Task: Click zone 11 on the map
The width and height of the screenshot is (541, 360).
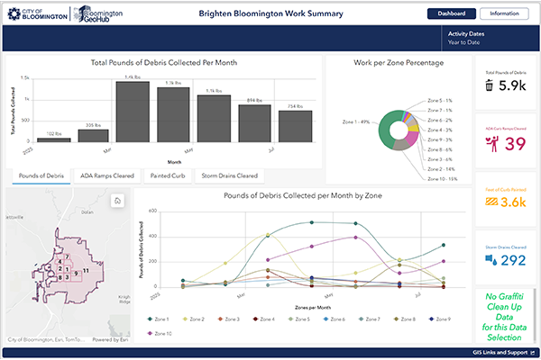Action: [x=85, y=270]
